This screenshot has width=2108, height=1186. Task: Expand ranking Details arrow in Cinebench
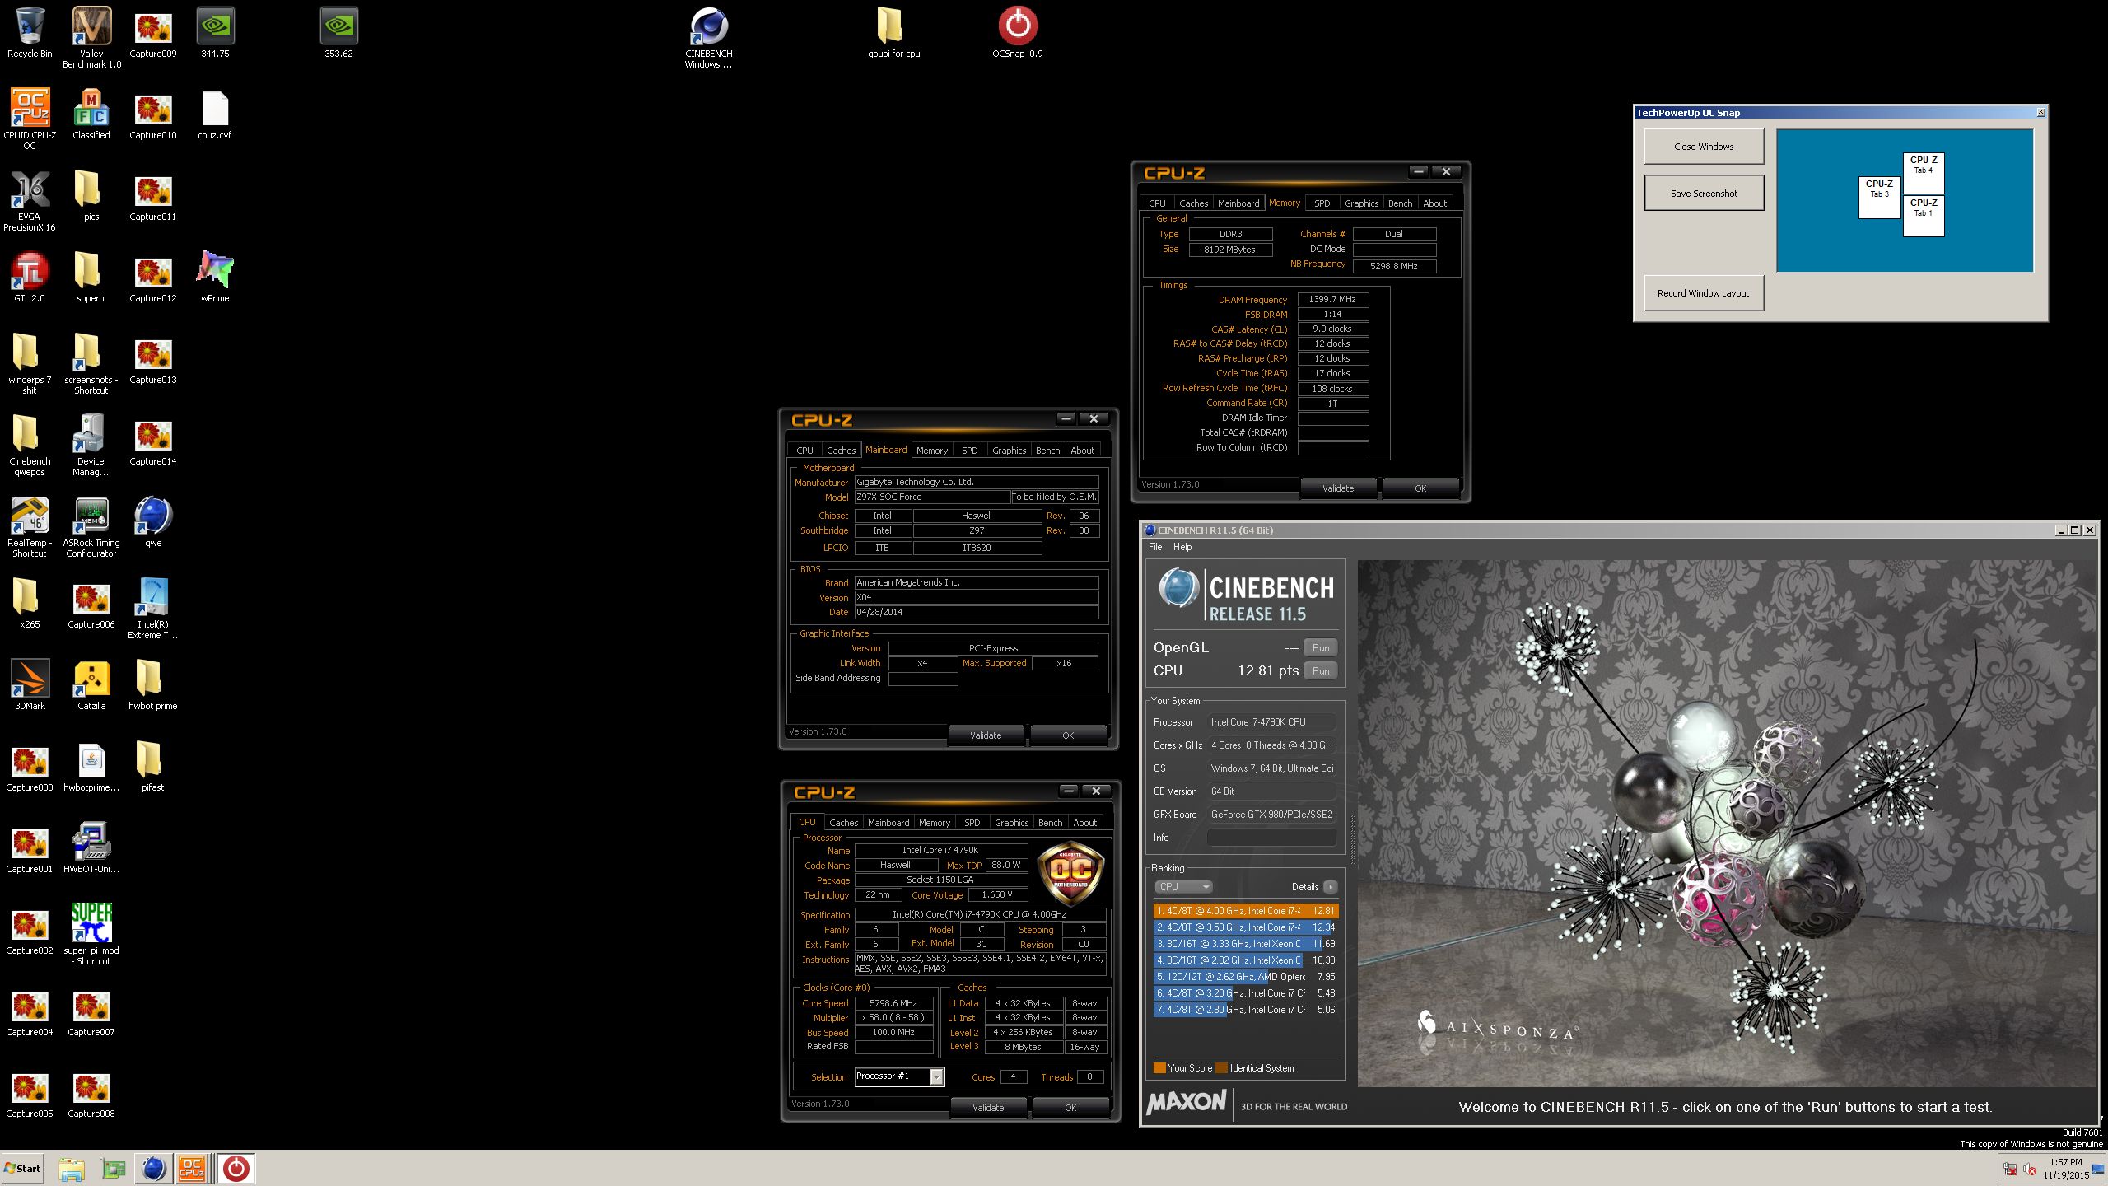[1330, 887]
